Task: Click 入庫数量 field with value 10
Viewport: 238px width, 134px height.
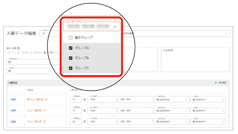Action: pos(76,100)
